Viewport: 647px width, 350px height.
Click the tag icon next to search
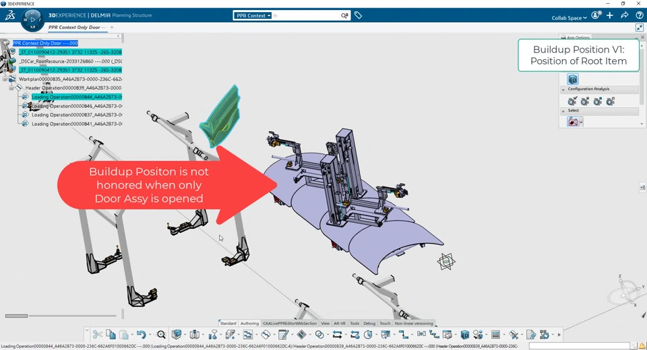358,15
